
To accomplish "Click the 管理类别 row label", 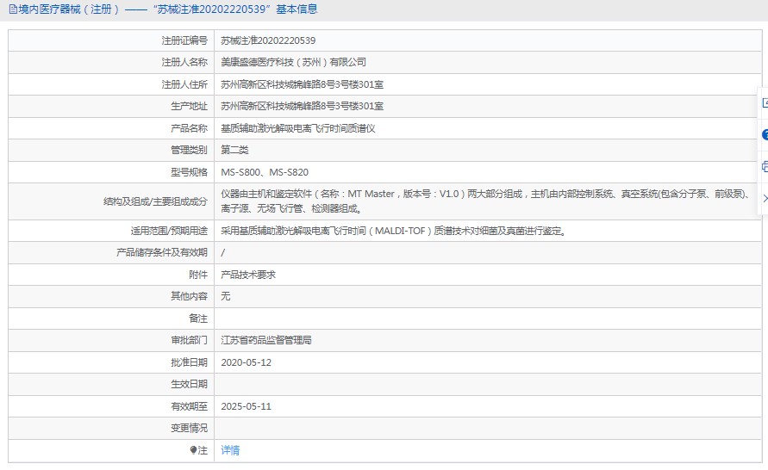I will 189,150.
